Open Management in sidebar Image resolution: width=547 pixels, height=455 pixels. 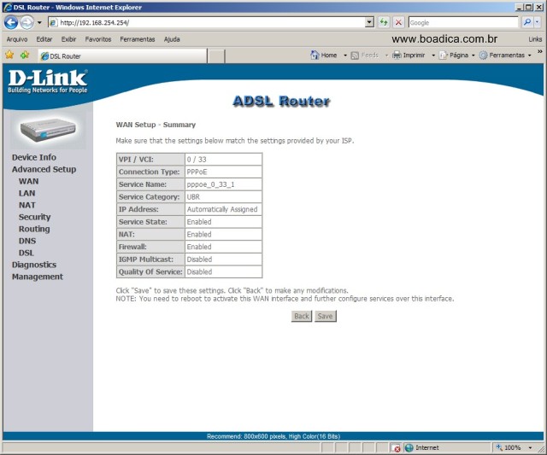click(38, 277)
